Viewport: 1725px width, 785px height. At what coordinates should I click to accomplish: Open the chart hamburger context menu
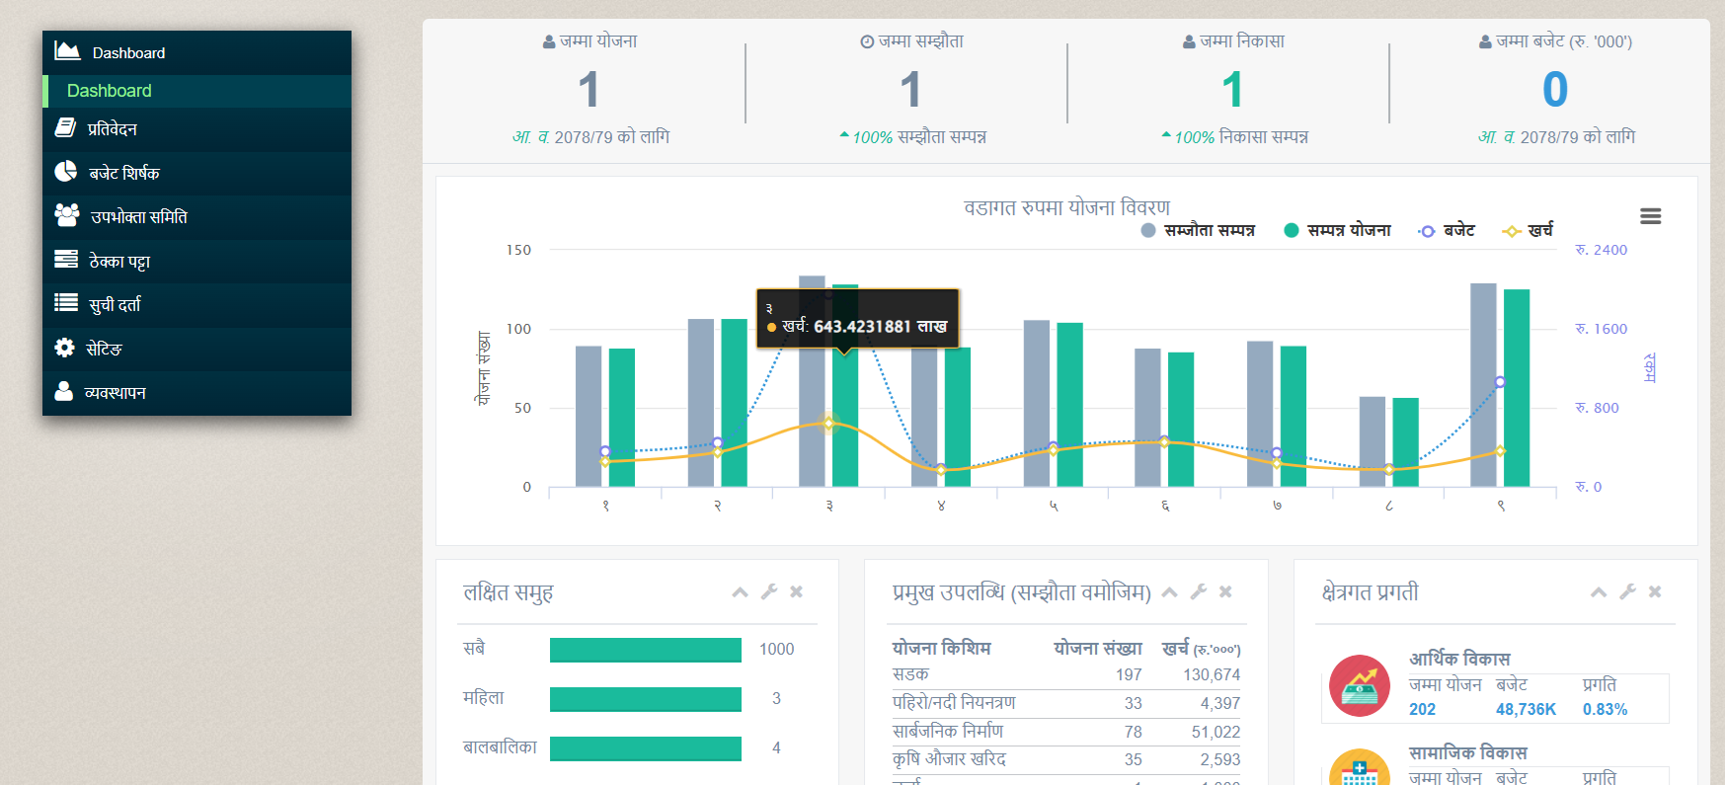click(x=1650, y=216)
